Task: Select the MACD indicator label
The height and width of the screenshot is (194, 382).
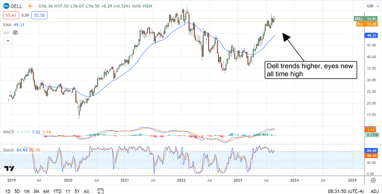Action: pos(9,132)
